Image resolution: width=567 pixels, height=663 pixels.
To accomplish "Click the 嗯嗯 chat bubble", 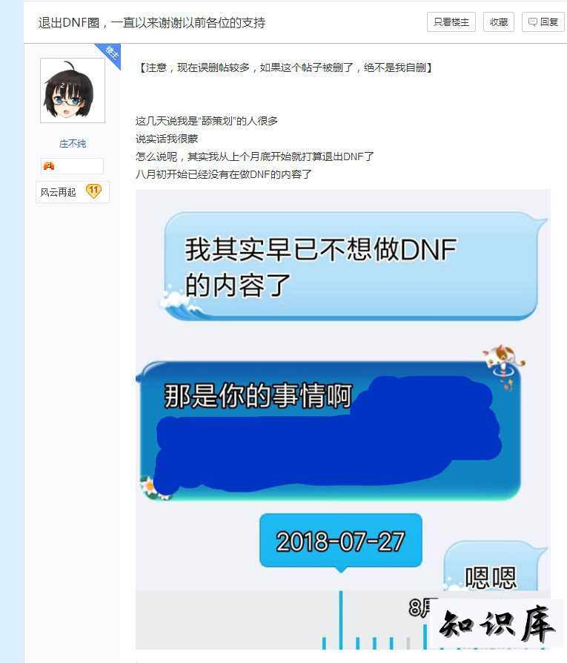I will coord(491,567).
